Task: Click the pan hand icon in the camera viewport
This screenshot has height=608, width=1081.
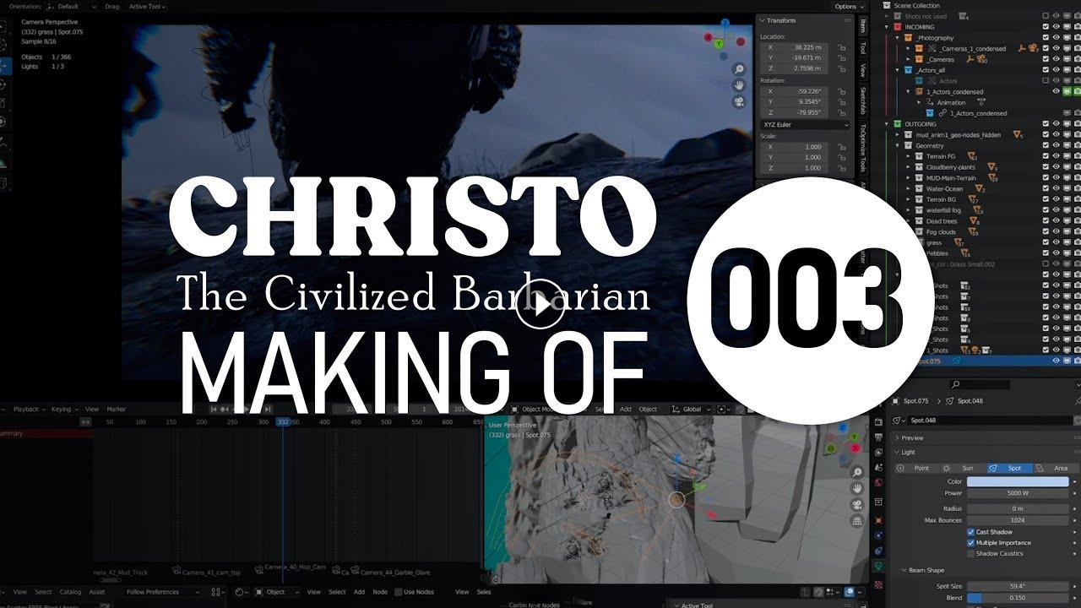Action: [739, 85]
